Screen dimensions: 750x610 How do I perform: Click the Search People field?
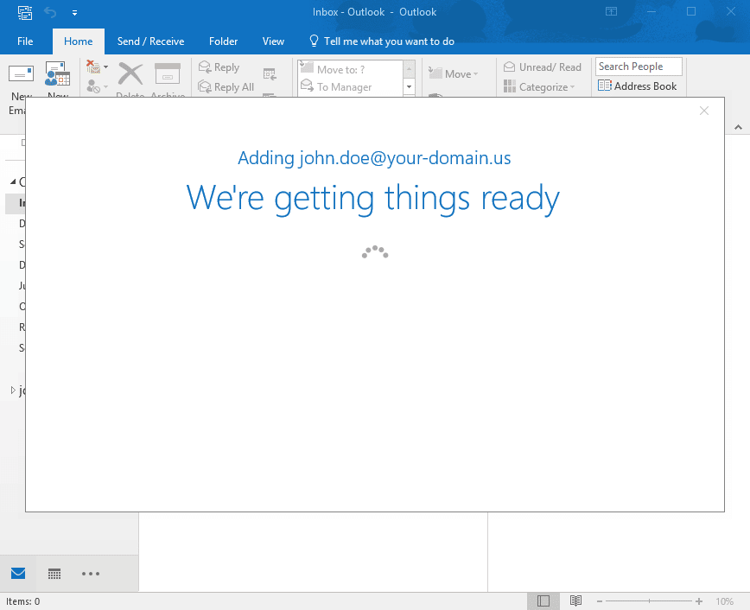pos(639,67)
